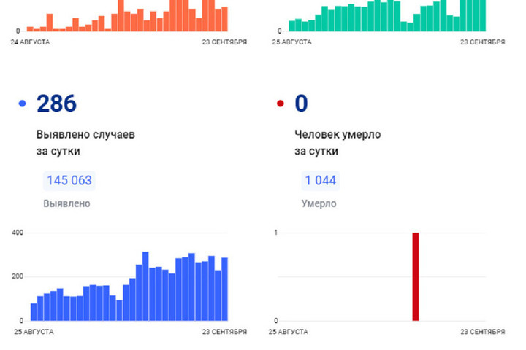
Task: Click '23 СЕНТЯБРЯ' under the green chart
Action: pyautogui.click(x=482, y=42)
